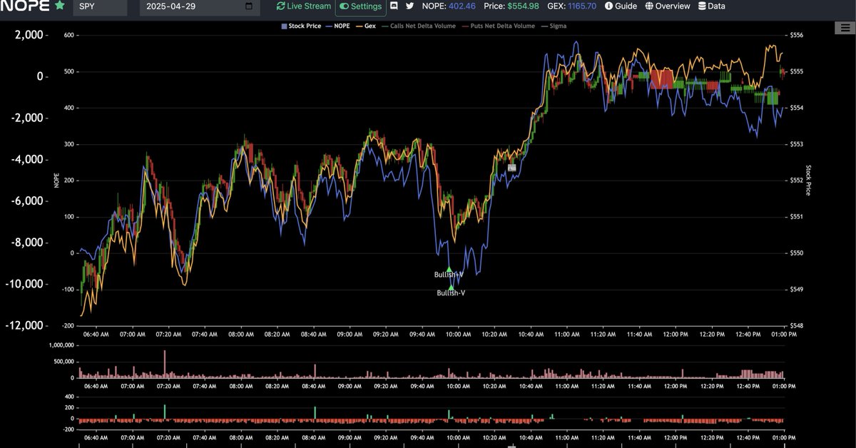This screenshot has height=448, width=856.
Task: Click the small gray flag annotation on chart
Action: coord(511,167)
